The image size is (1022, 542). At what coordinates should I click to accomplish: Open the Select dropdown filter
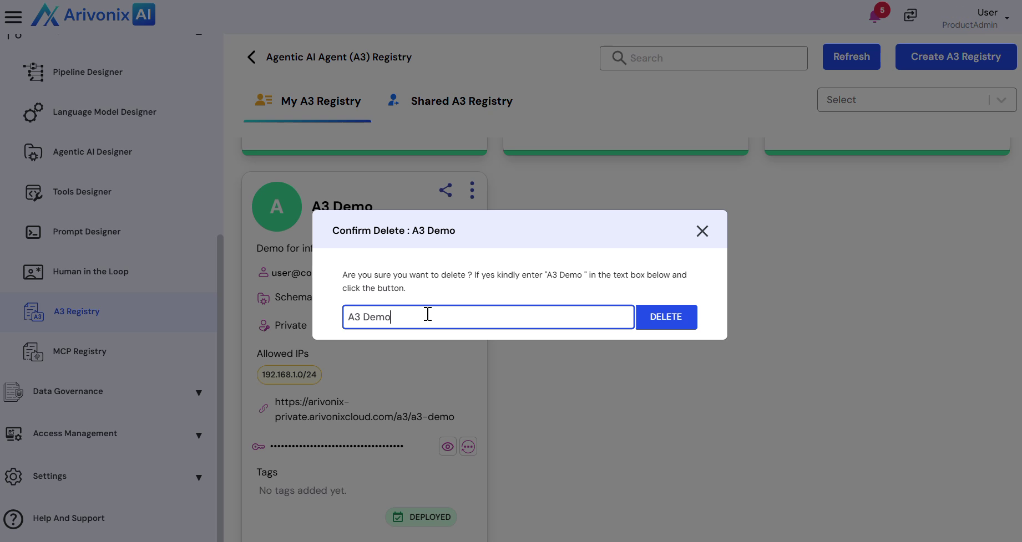coord(916,100)
